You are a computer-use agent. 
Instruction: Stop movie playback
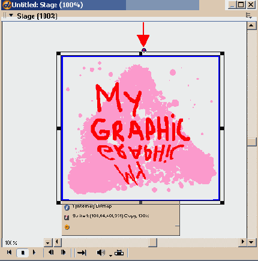(x=23, y=253)
